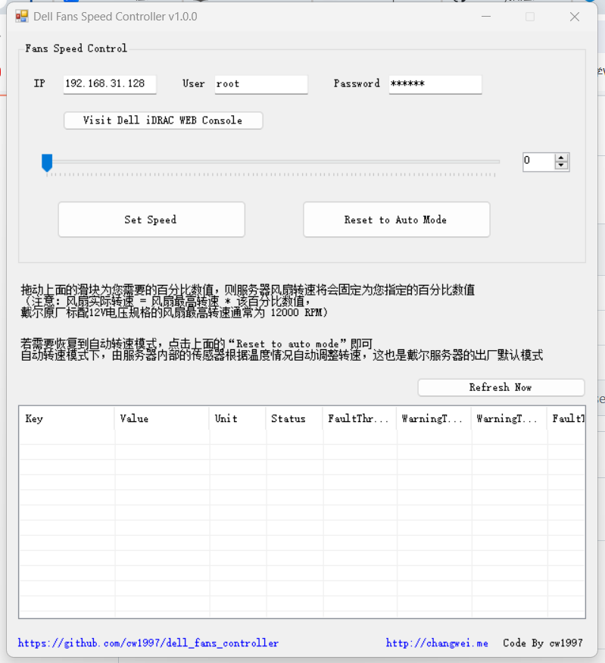605x663 pixels.
Task: Click the first WarningT... column header
Action: [x=434, y=418]
